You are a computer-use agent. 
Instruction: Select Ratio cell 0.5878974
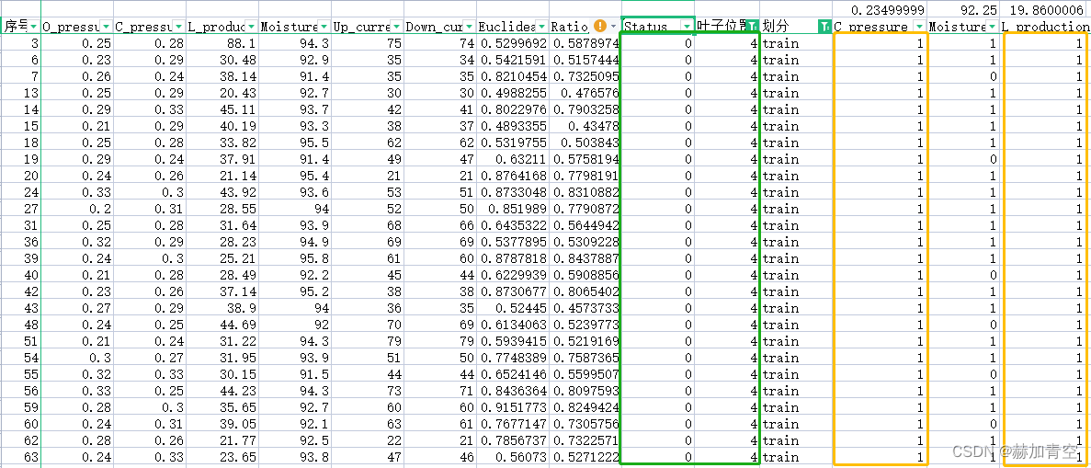tap(585, 43)
